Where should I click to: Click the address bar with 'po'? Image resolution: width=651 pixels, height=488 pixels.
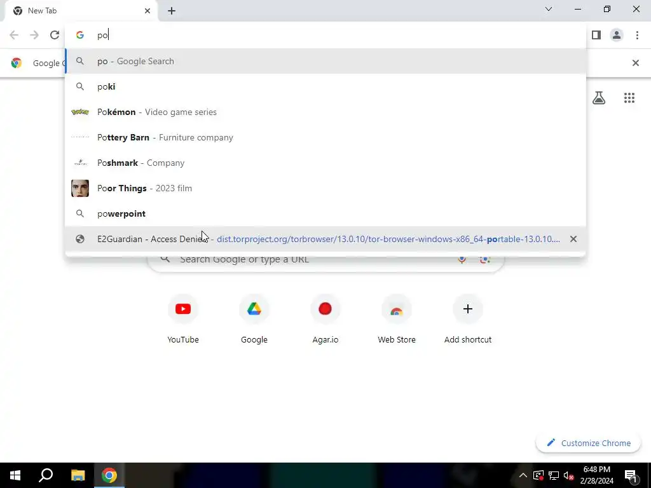click(x=325, y=36)
